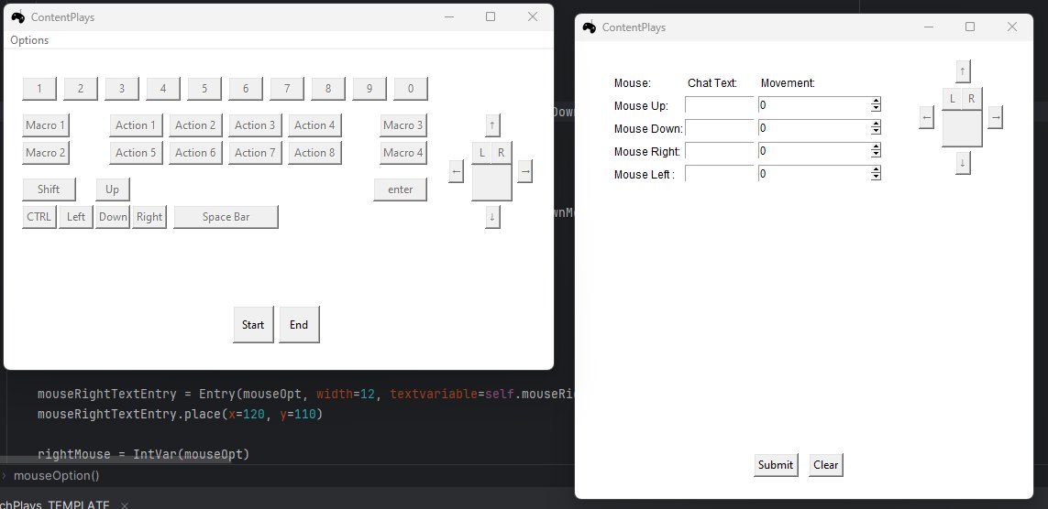The image size is (1048, 509).
Task: Click number 0 button
Action: coord(411,89)
